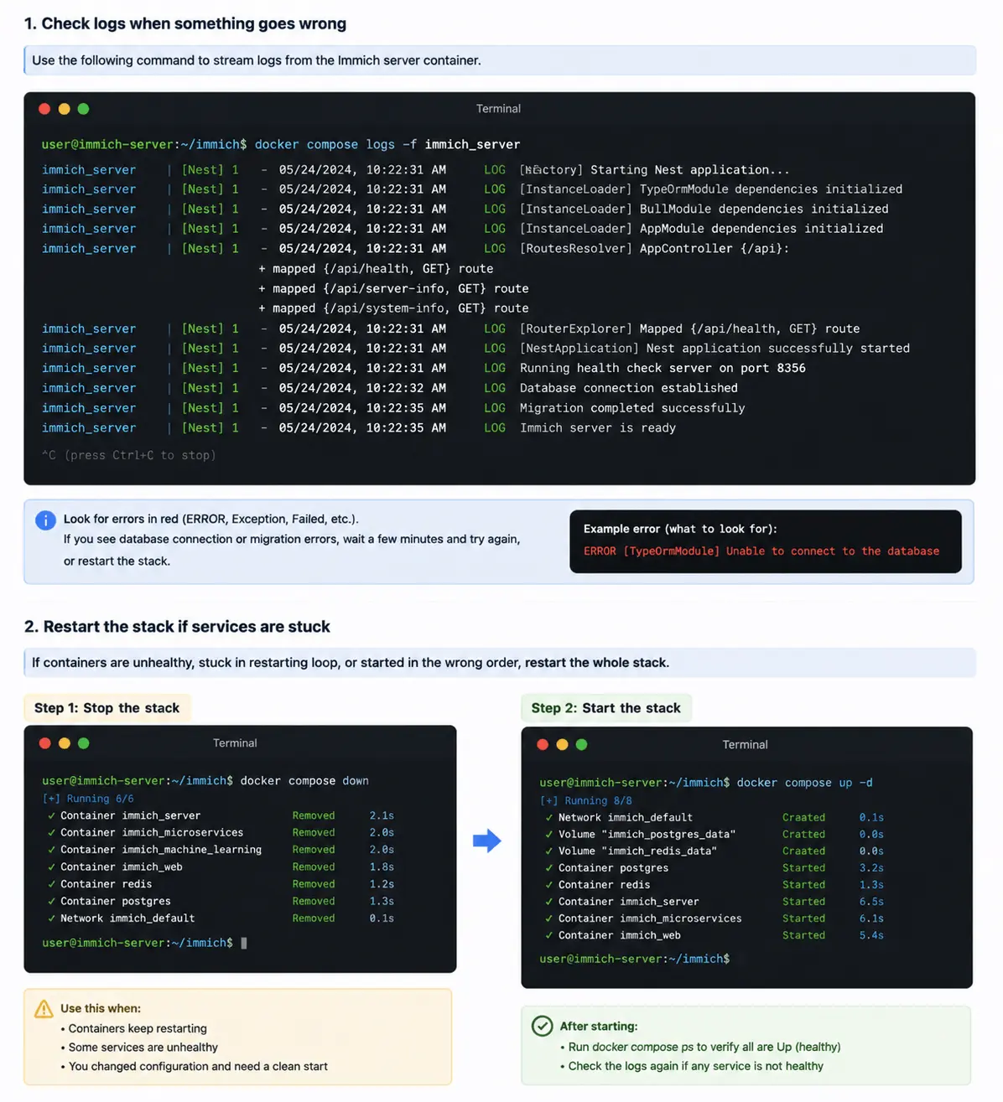This screenshot has height=1102, width=1003.
Task: Click the yellow dot on the 'docker compose down' Terminal
Action: tap(64, 743)
